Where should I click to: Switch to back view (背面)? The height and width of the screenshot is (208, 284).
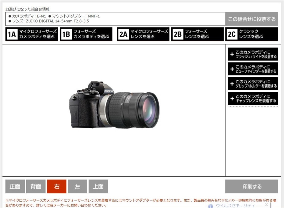(x=36, y=186)
